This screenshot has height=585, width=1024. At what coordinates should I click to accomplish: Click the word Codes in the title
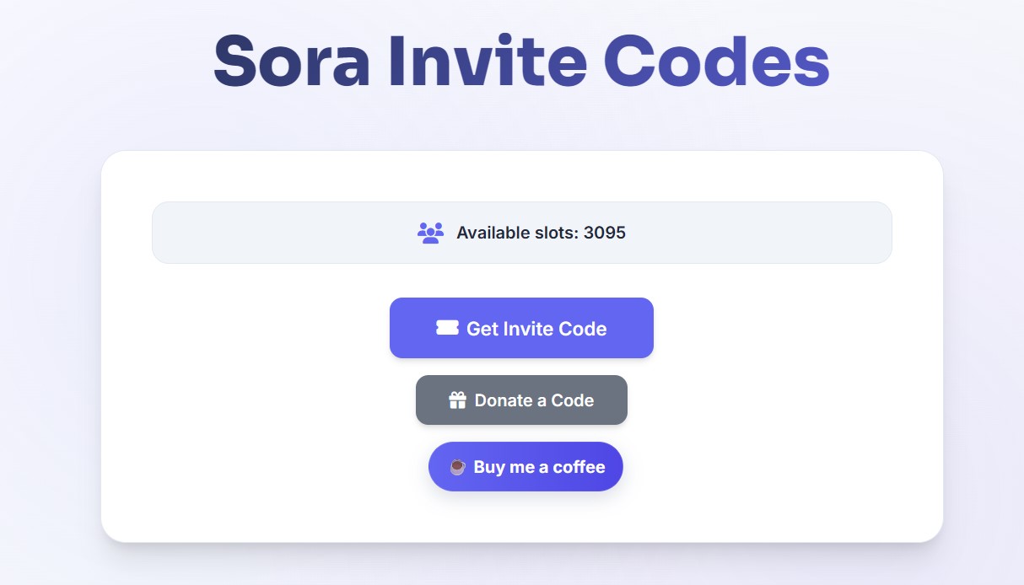[716, 61]
